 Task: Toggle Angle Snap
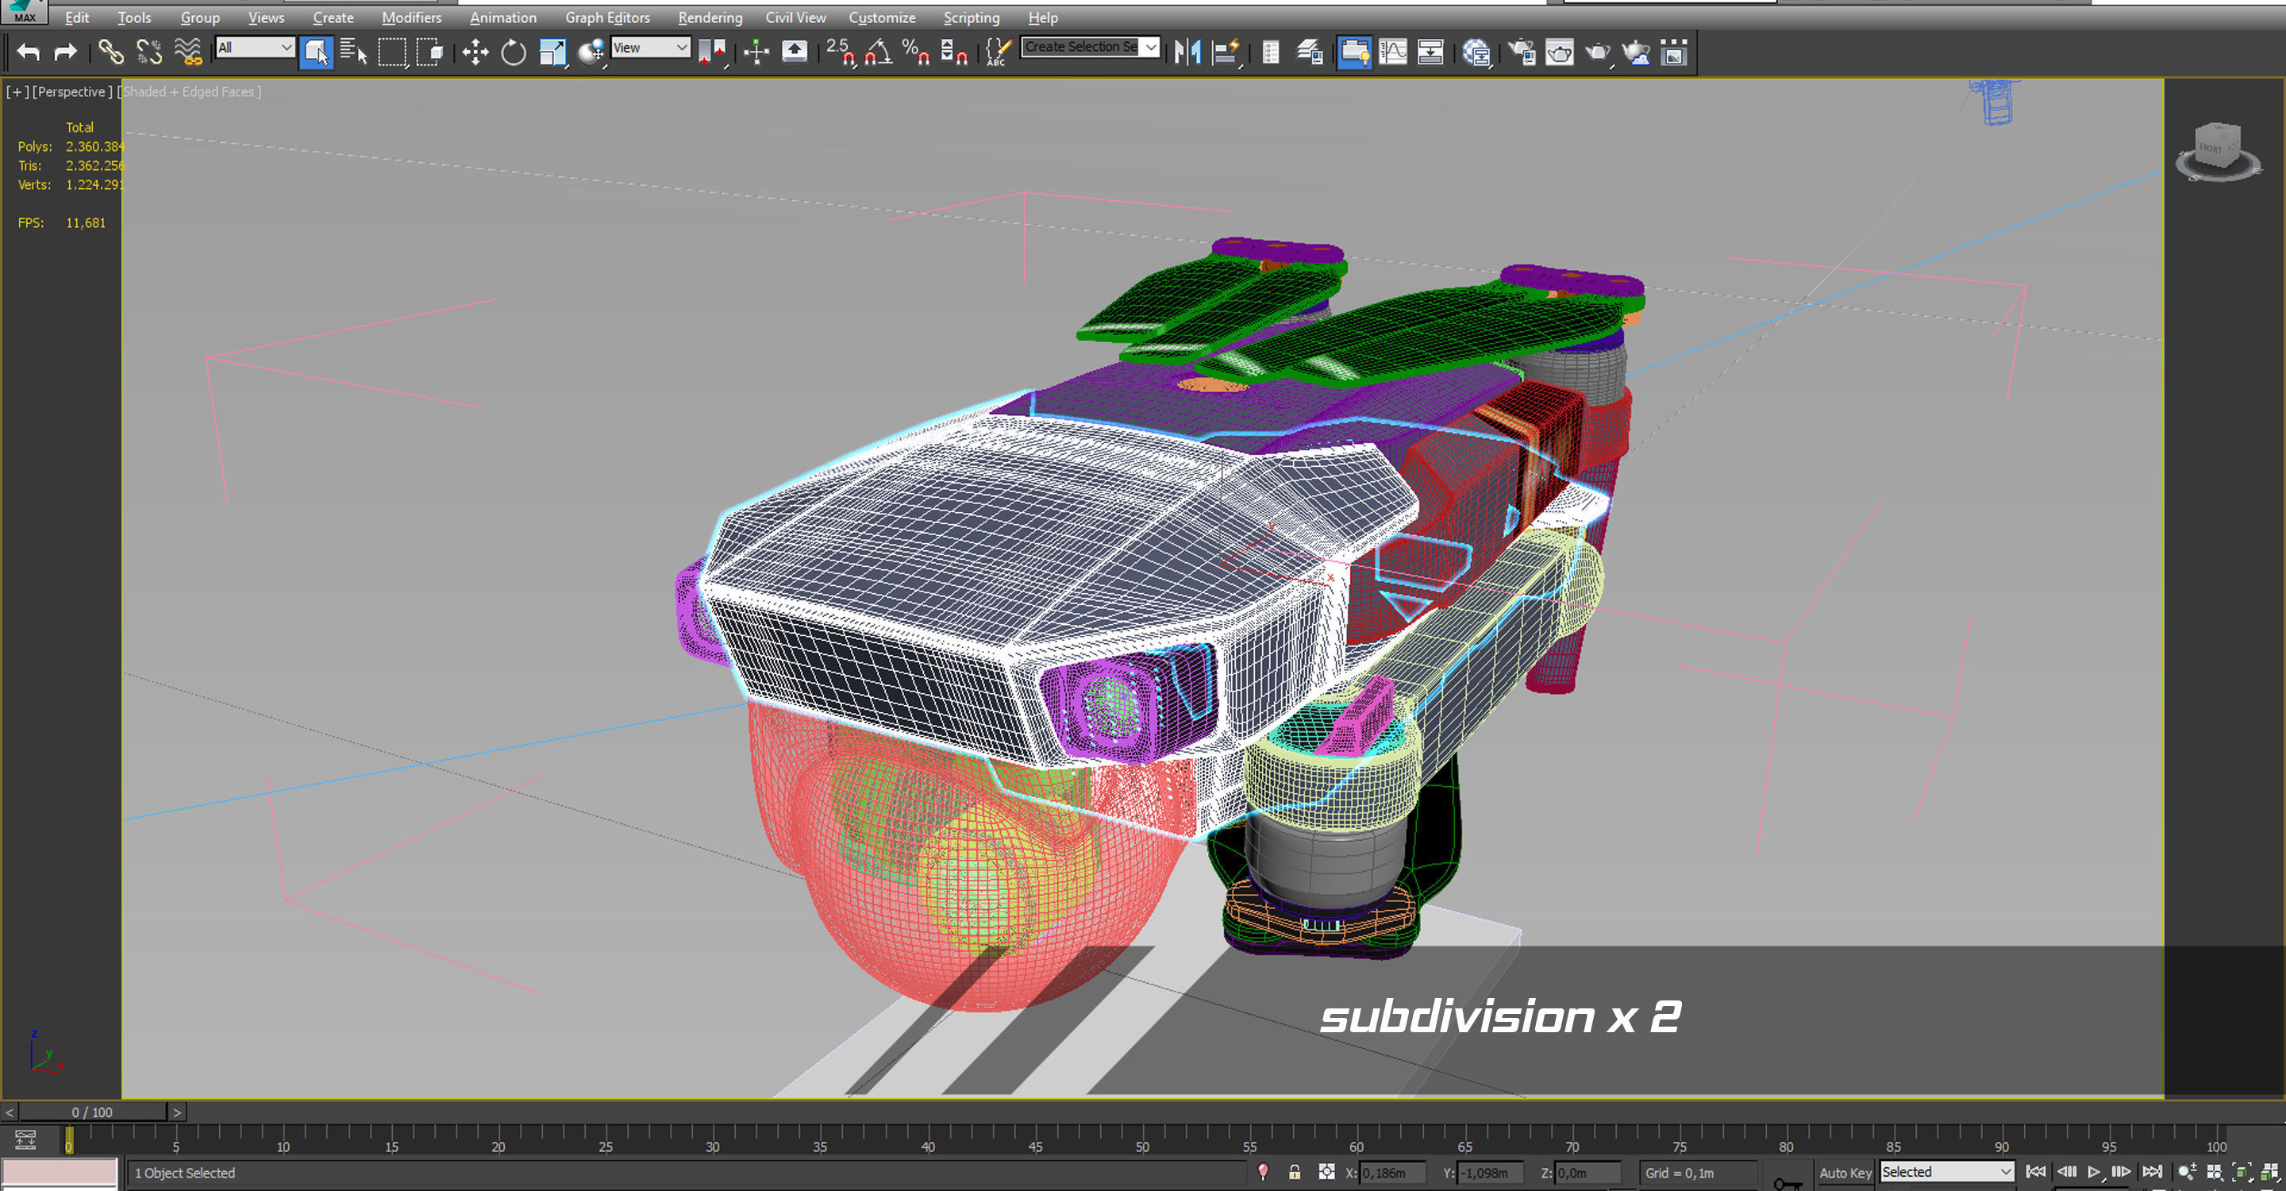coord(878,52)
